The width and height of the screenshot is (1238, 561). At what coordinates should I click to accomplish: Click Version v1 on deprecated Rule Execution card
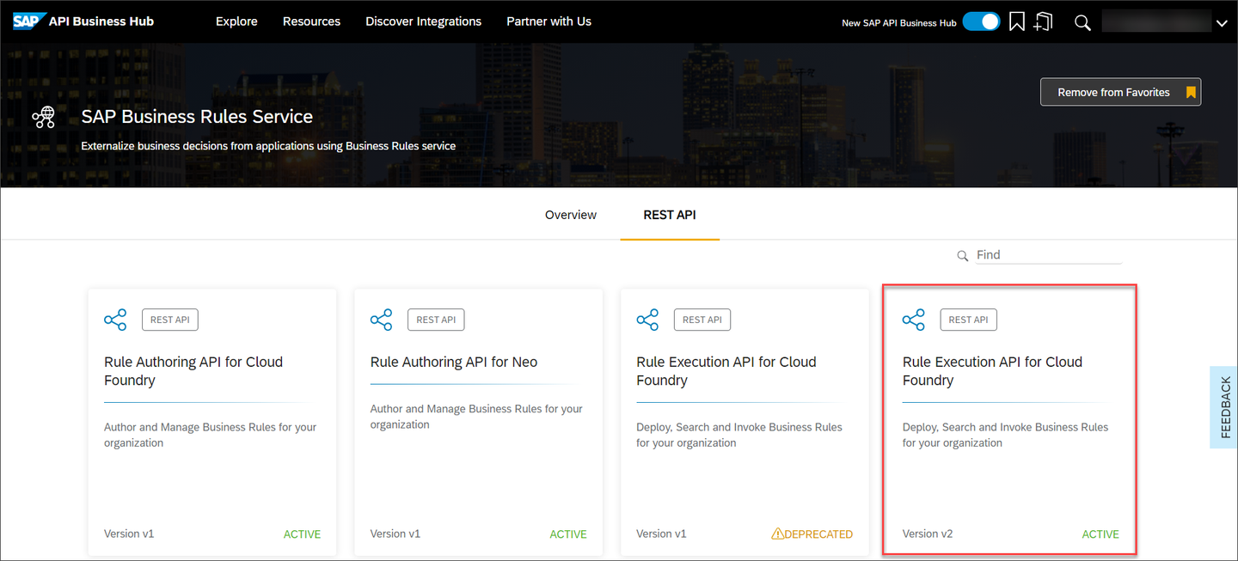pos(661,534)
